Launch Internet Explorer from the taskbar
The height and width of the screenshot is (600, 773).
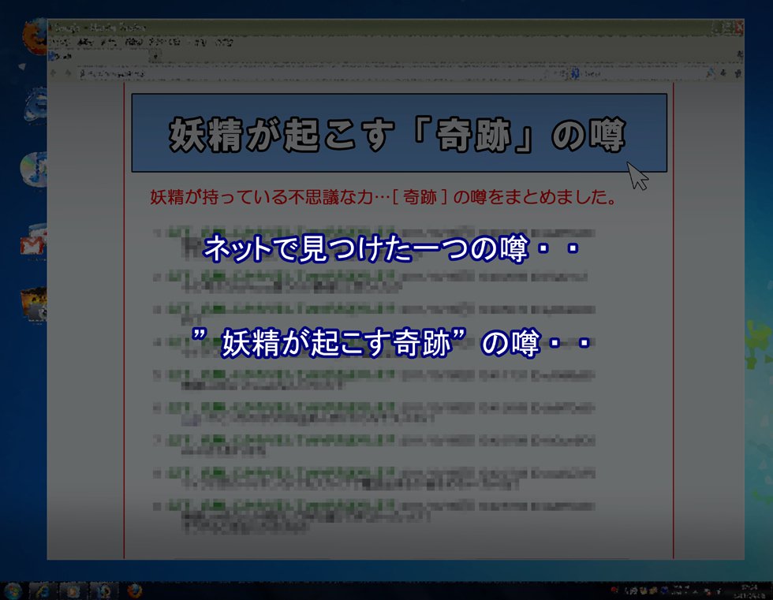[41, 591]
